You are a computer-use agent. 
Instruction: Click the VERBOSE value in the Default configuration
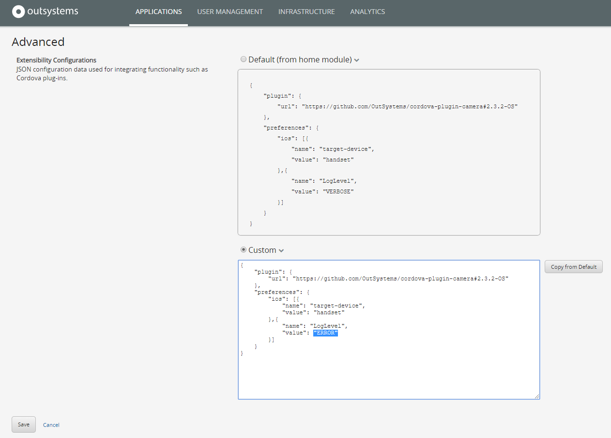click(x=338, y=191)
